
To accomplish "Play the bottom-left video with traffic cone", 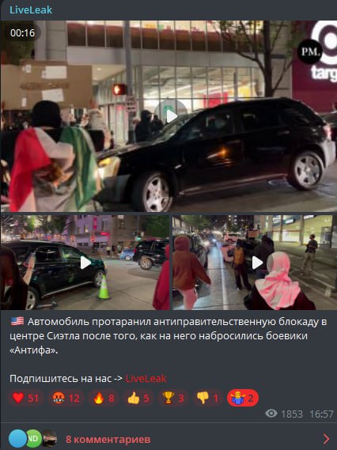I will (85, 263).
